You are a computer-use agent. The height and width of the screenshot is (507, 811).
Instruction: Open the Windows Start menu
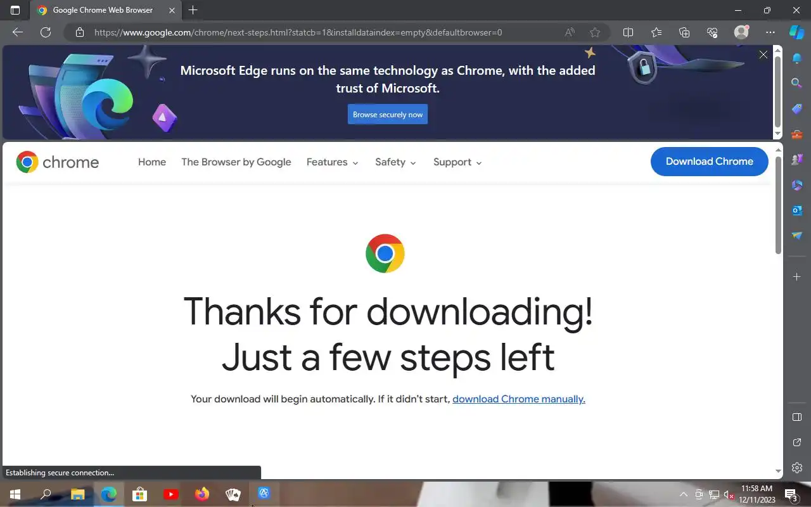coord(15,494)
